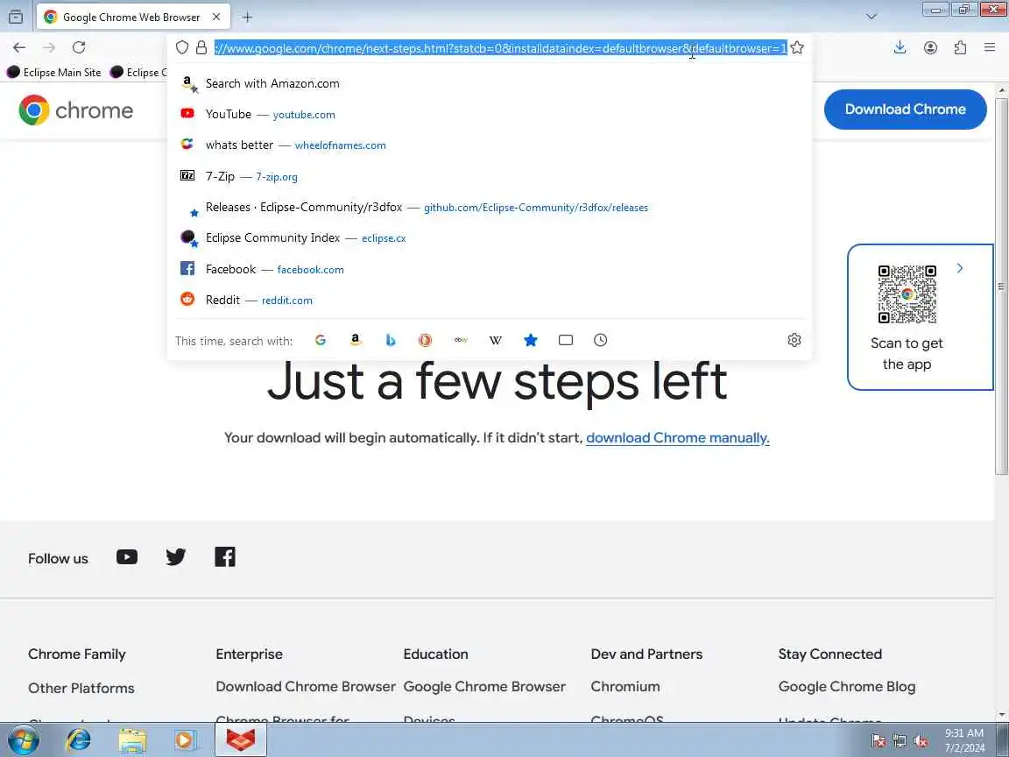This screenshot has height=757, width=1009.
Task: Click the page vertical scrollbar thumb
Action: point(1001,287)
